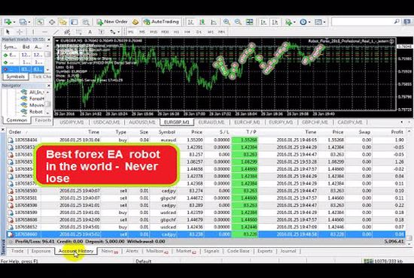
Task: Select the text label 'T' tool
Action: [x=101, y=32]
